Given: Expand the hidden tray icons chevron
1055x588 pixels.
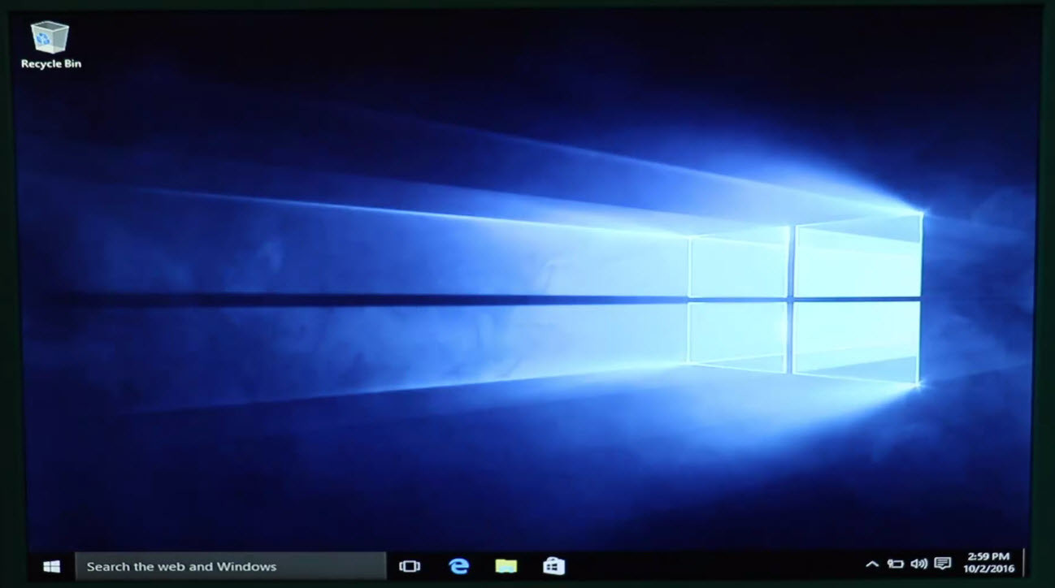Looking at the screenshot, I should coord(872,564).
